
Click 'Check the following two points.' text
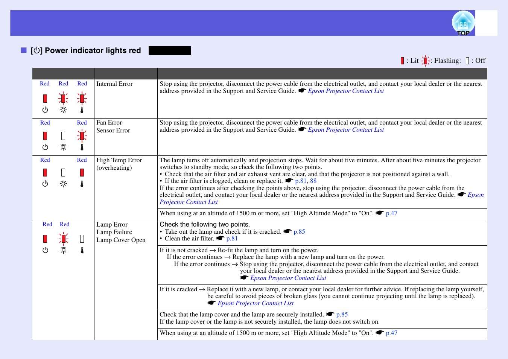[205, 225]
